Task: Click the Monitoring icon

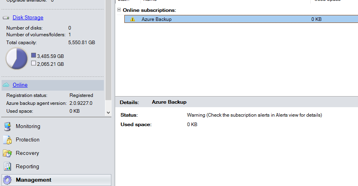Action: click(x=7, y=126)
